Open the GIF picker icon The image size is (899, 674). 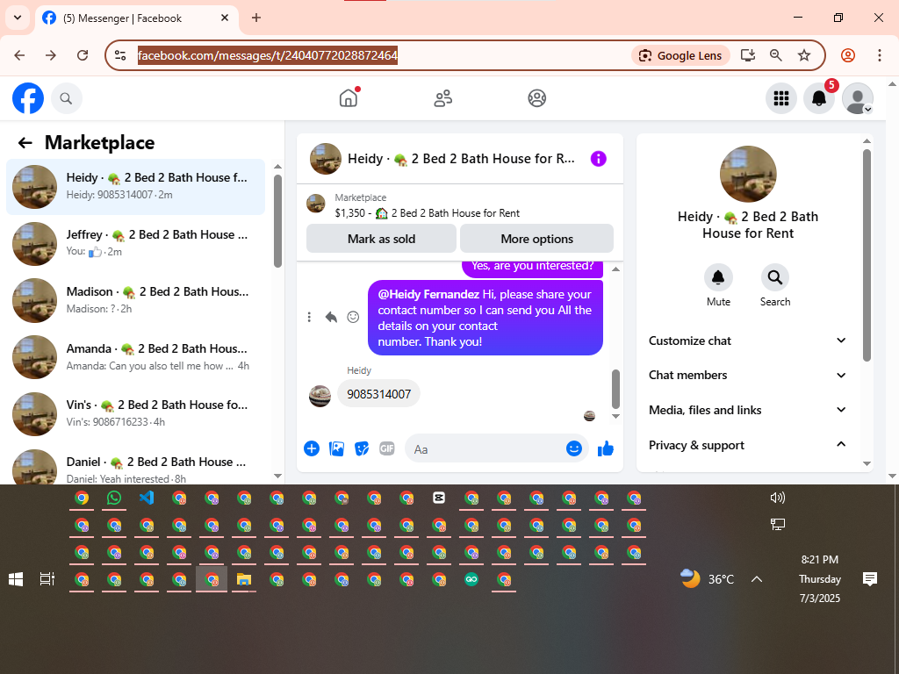[387, 448]
